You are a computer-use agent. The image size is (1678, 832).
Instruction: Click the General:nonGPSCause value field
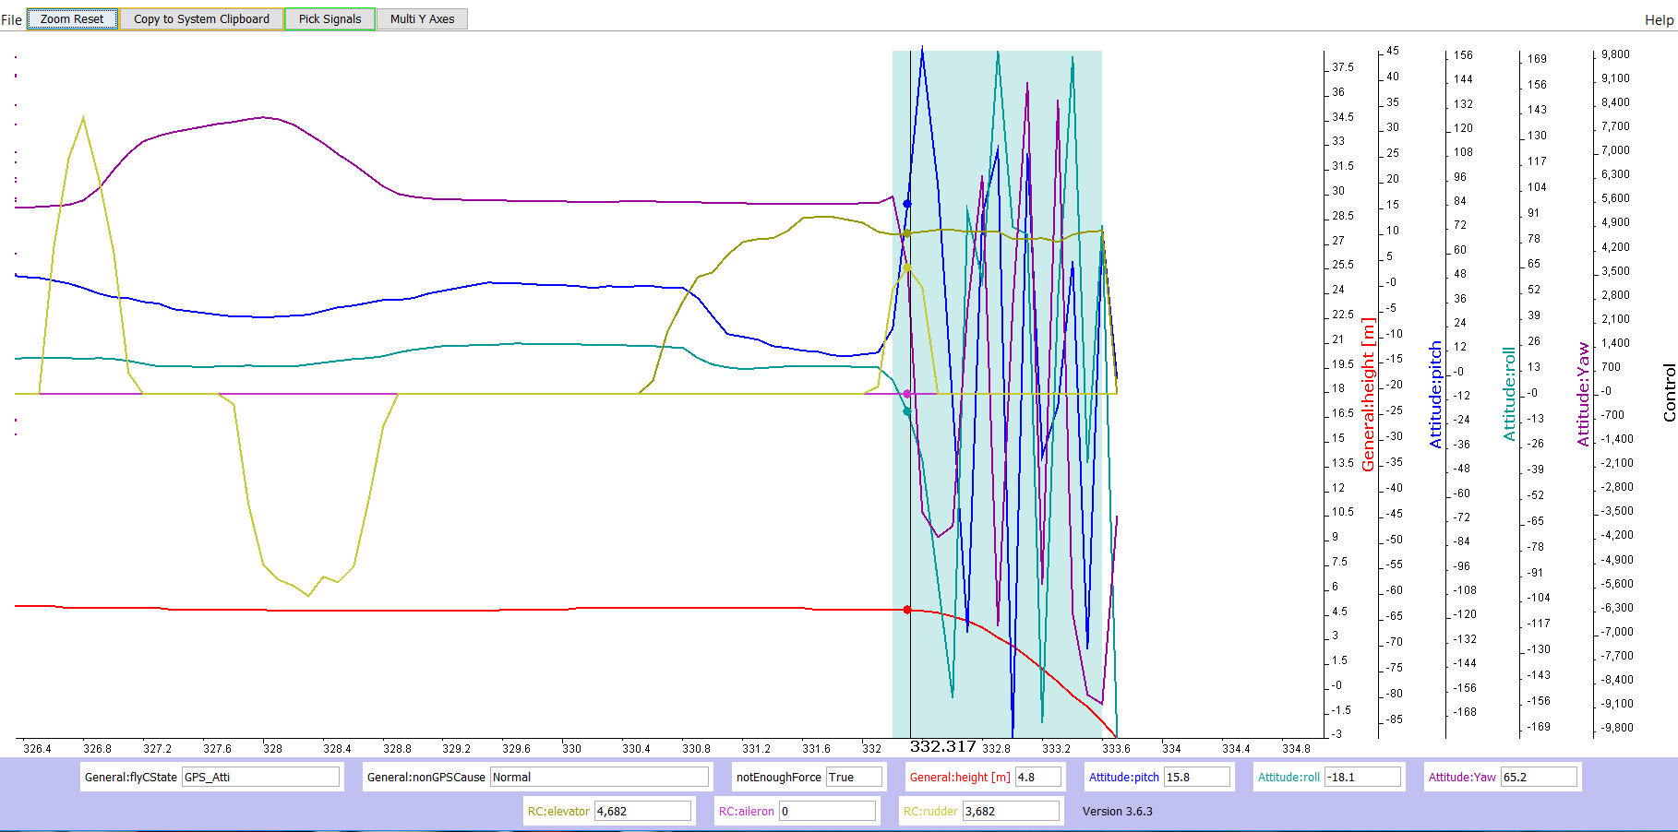coord(599,777)
